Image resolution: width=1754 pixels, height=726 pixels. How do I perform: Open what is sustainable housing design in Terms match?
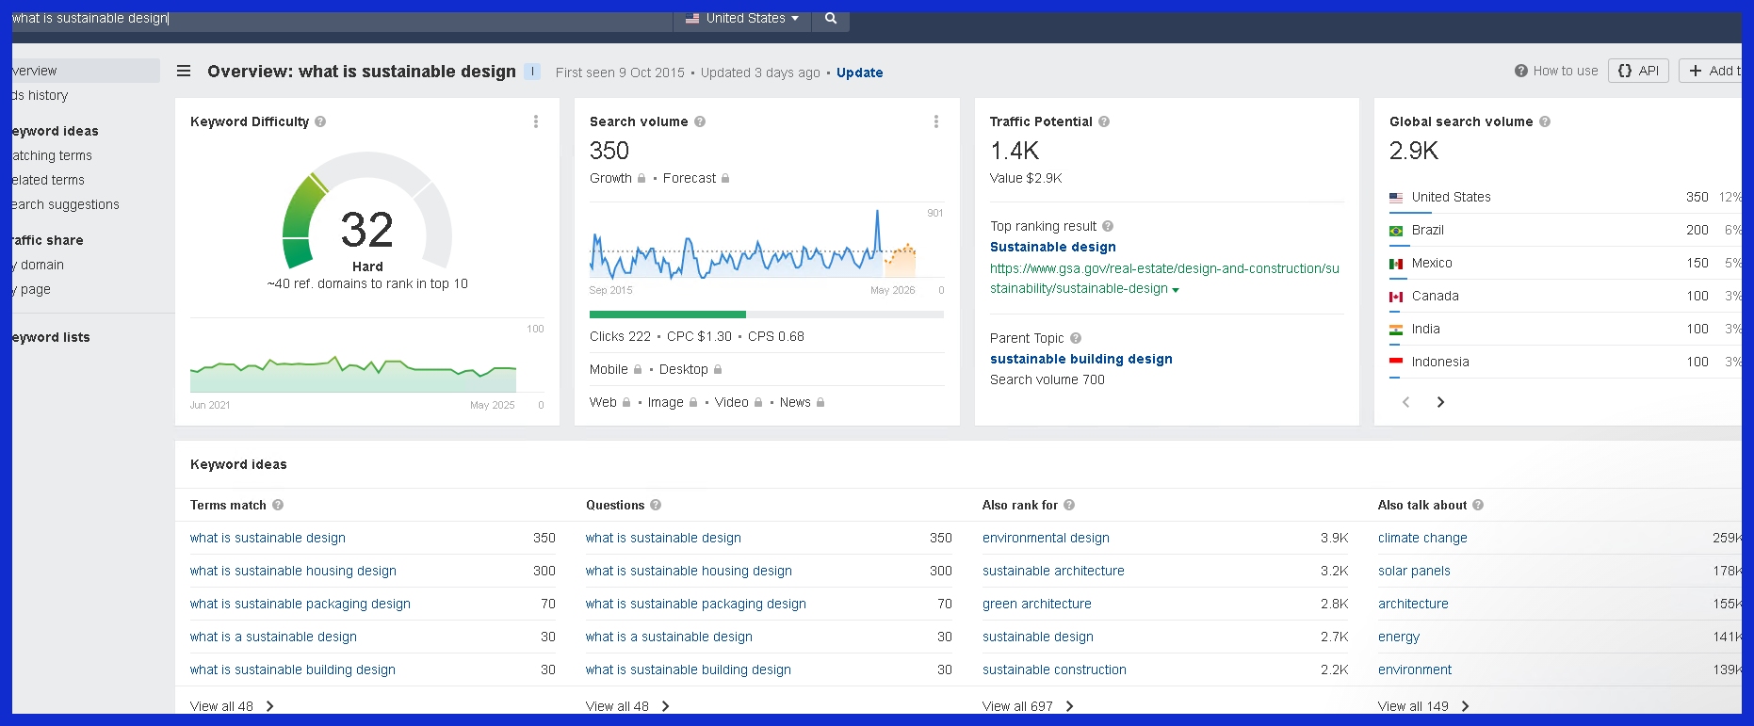(293, 571)
